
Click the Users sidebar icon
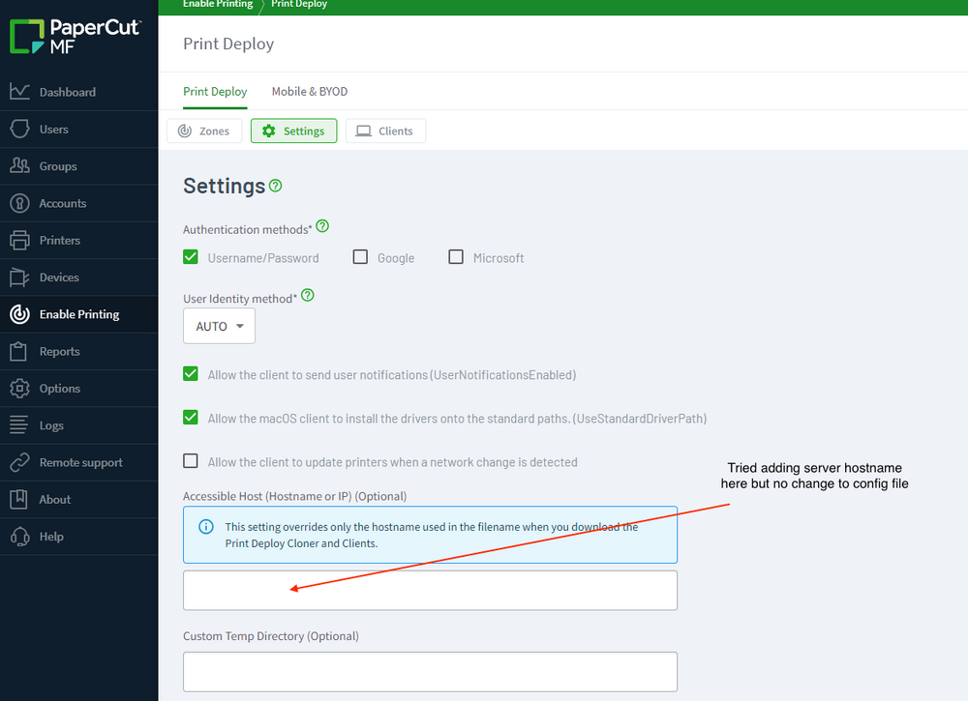coord(19,129)
